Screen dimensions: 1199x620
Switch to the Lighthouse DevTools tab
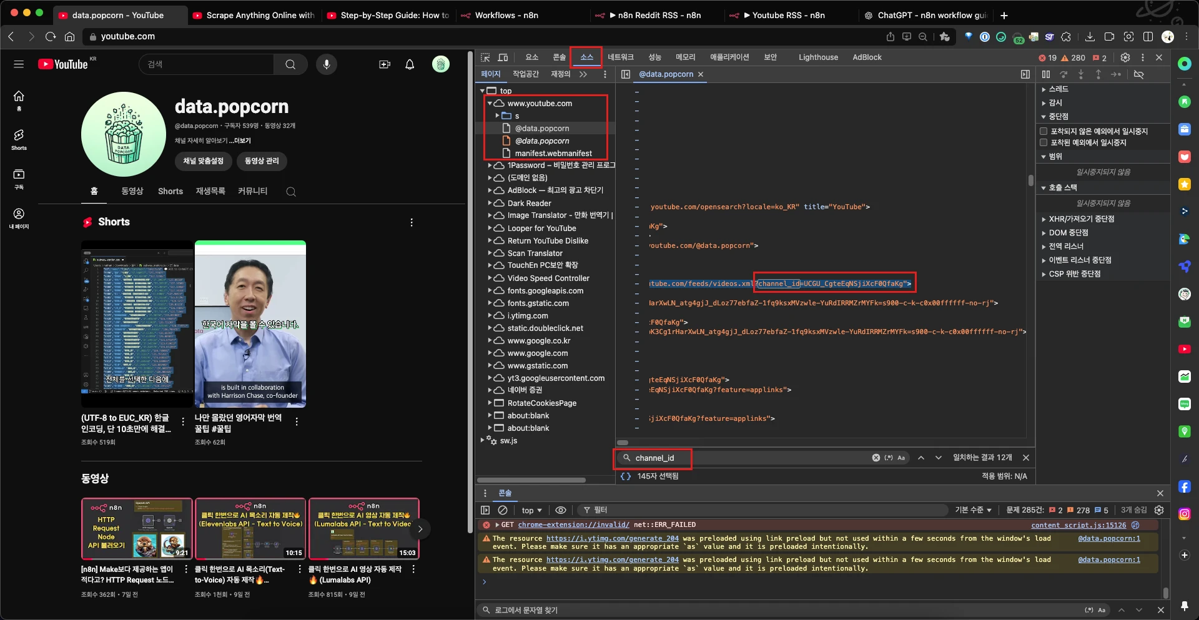pos(818,57)
